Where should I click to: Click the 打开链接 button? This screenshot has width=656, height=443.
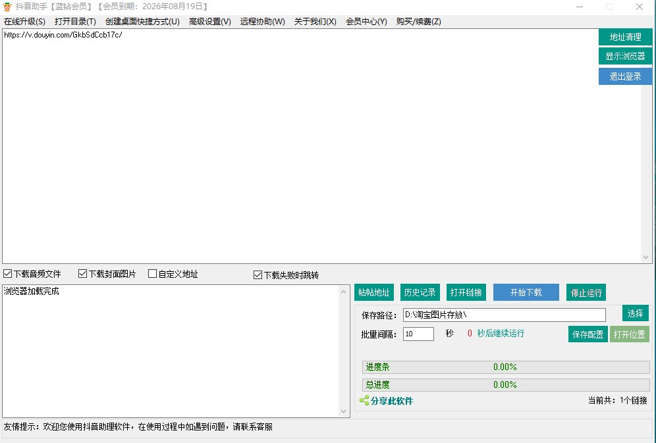click(466, 292)
